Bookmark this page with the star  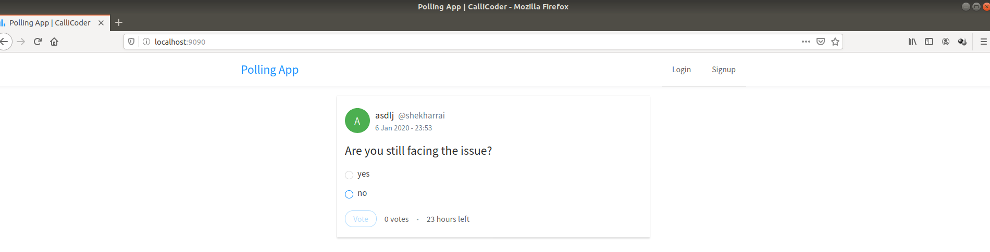pyautogui.click(x=835, y=42)
